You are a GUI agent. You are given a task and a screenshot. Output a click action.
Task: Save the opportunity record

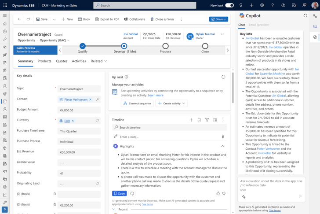pos(42,19)
